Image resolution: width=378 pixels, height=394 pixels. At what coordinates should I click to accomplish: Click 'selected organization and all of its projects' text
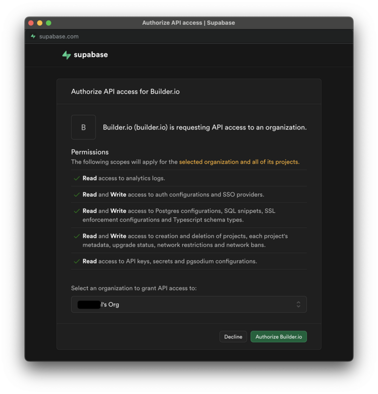point(239,162)
